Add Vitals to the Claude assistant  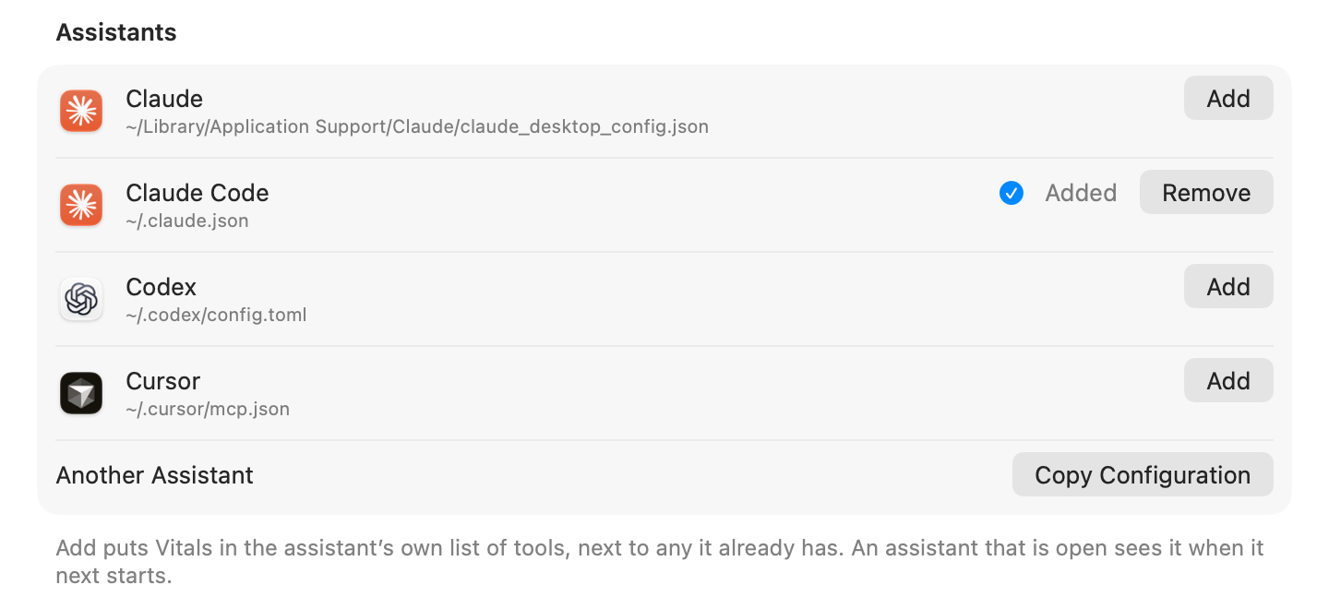1228,99
